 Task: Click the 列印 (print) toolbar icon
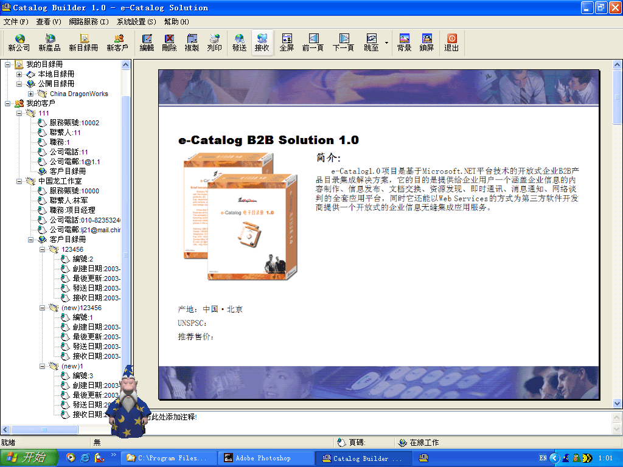tap(215, 43)
